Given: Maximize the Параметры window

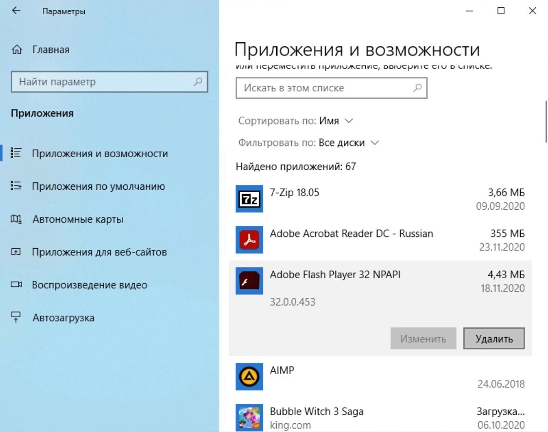Looking at the screenshot, I should point(501,11).
